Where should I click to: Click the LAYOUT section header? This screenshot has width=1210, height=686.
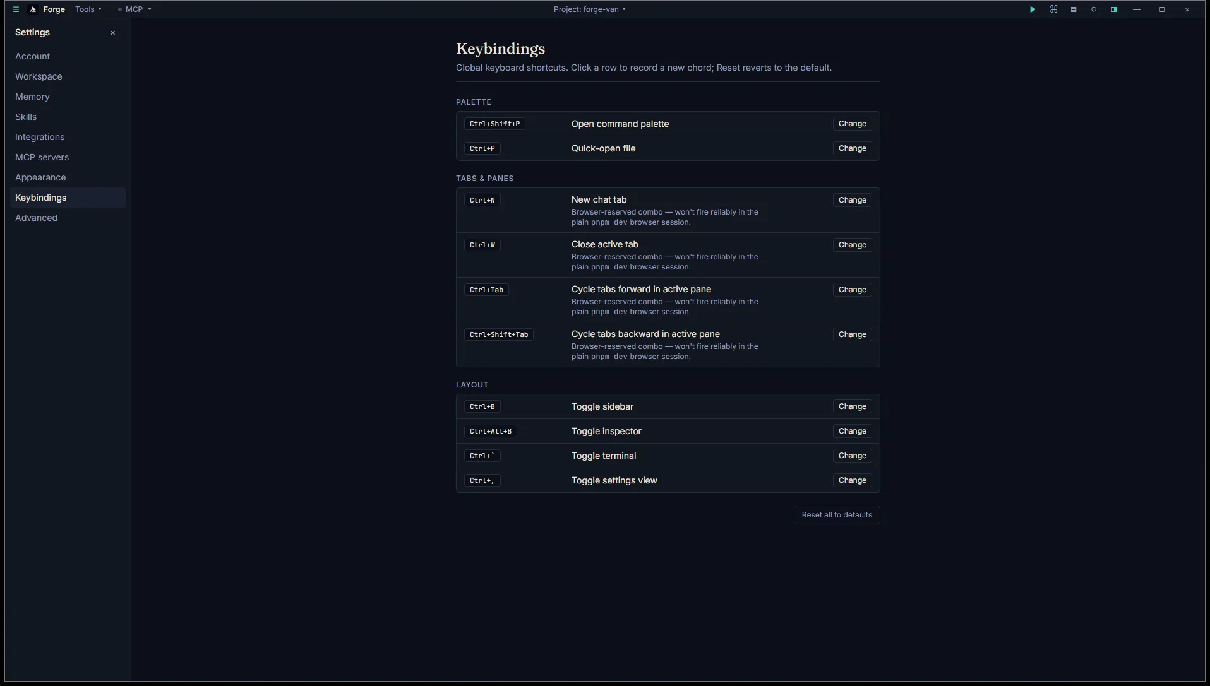tap(472, 384)
